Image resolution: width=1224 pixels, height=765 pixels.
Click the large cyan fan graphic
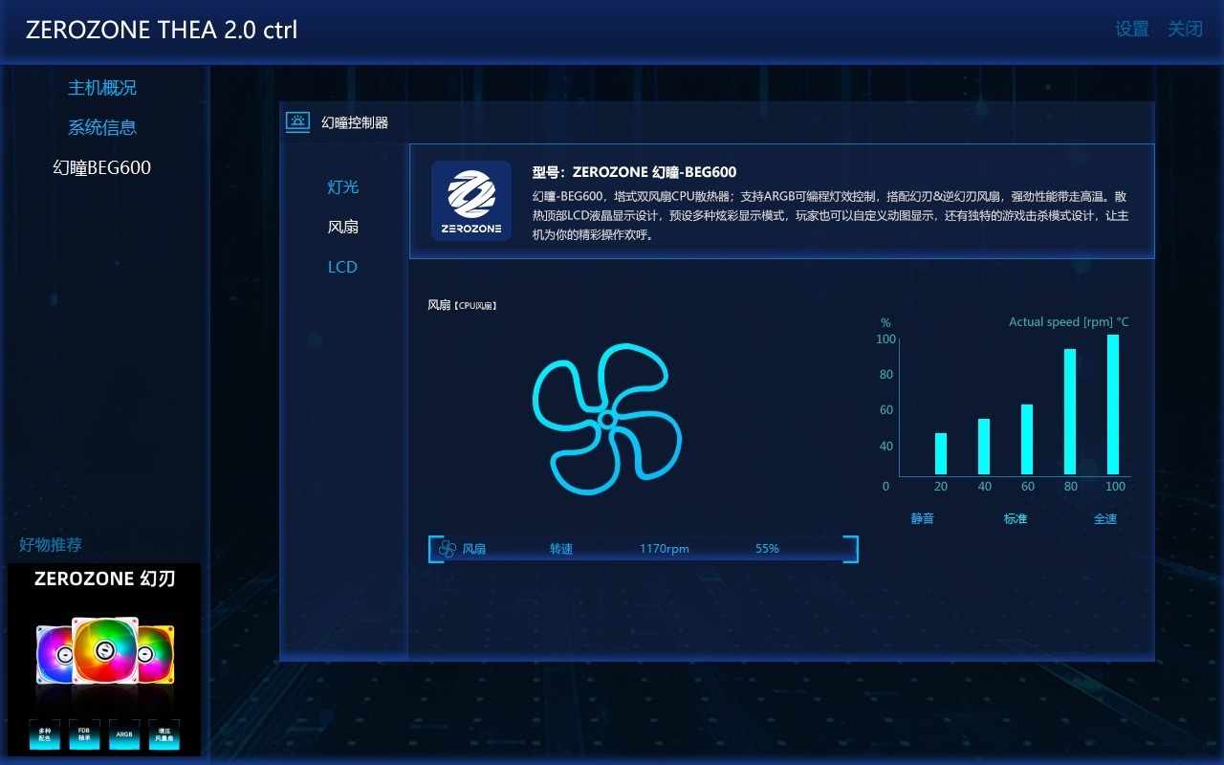pyautogui.click(x=606, y=419)
